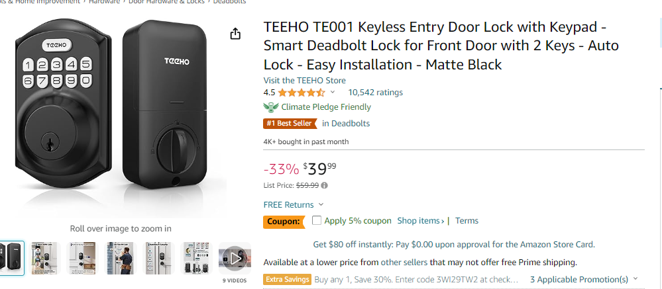
Task: Click the #1 Best Seller badge
Action: click(290, 124)
